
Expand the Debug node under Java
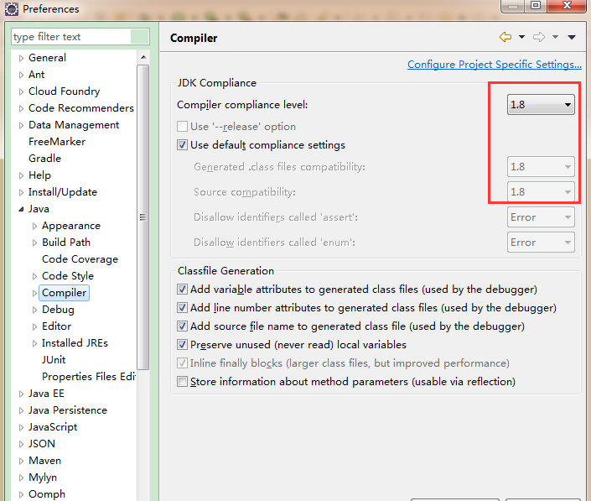34,310
